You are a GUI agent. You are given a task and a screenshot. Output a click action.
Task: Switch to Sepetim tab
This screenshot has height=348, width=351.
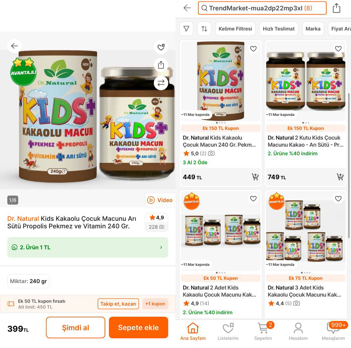(x=263, y=332)
